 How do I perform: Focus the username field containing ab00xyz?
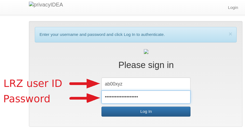coord(146,84)
